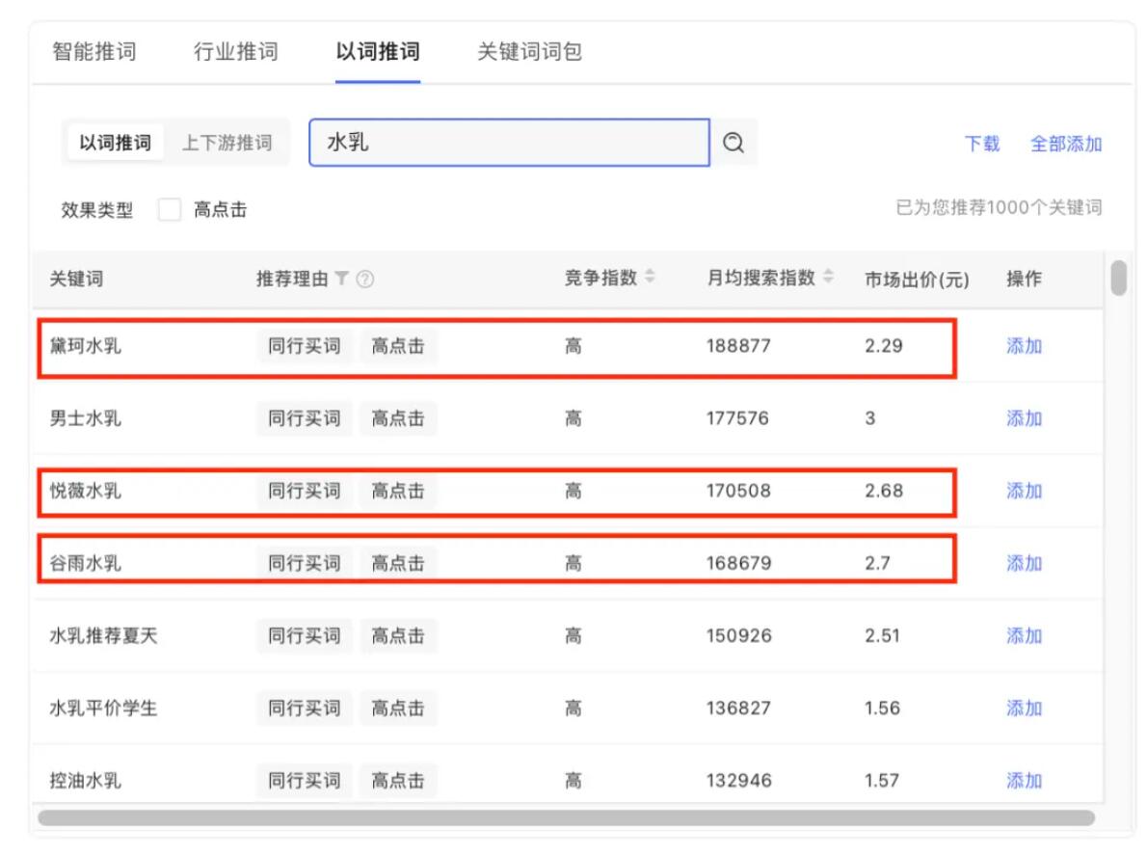Add keyword 水乳平价学生
The width and height of the screenshot is (1147, 856).
[x=1024, y=708]
